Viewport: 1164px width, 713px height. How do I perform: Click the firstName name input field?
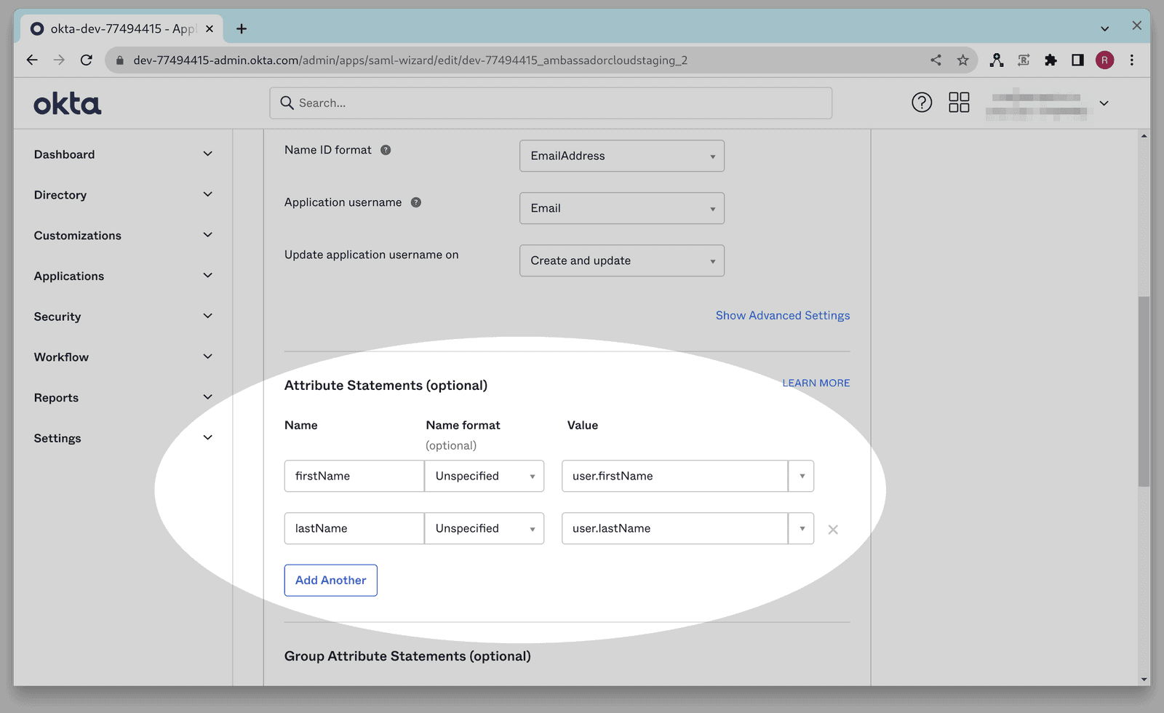pos(354,476)
